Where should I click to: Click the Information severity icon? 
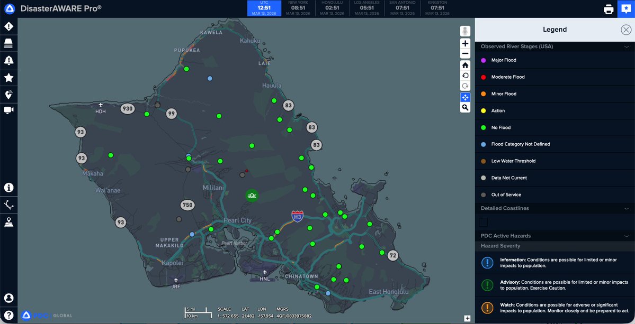click(x=487, y=263)
